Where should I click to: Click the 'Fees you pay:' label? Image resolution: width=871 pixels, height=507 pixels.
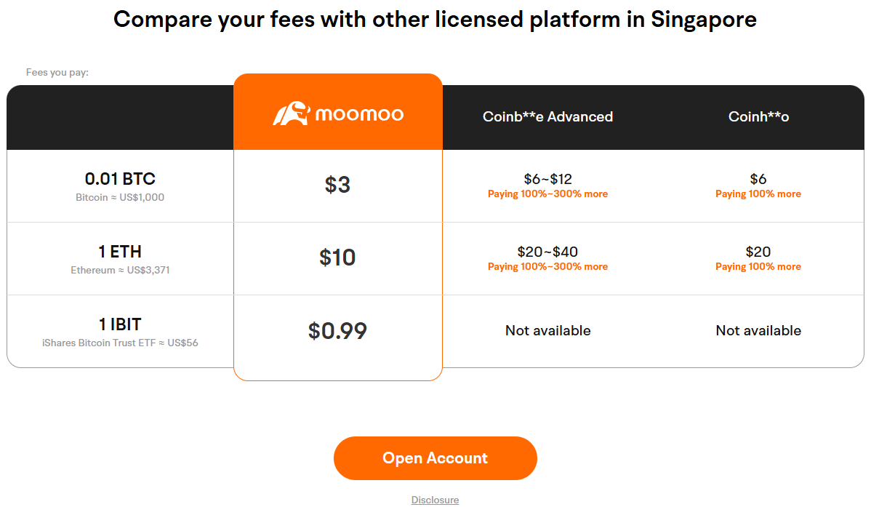pos(57,72)
